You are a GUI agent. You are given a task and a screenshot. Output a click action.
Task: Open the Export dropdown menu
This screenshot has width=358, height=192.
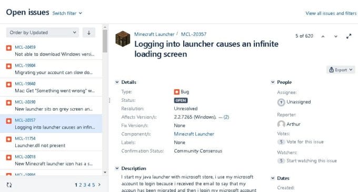coord(341,70)
